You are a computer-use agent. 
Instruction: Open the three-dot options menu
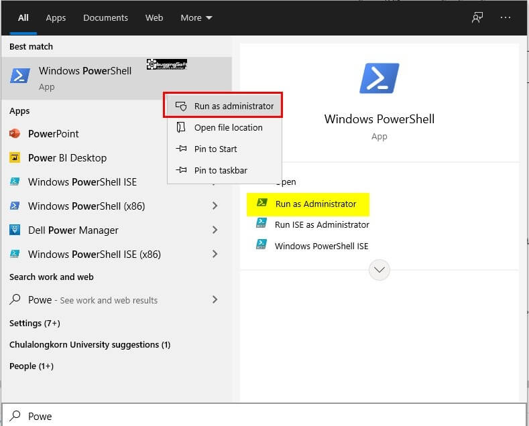506,17
